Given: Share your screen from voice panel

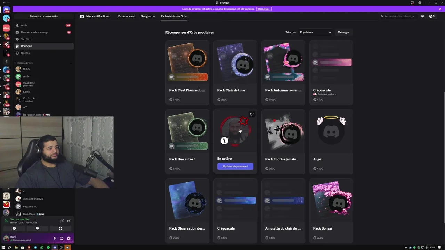Looking at the screenshot, I should [x=38, y=228].
